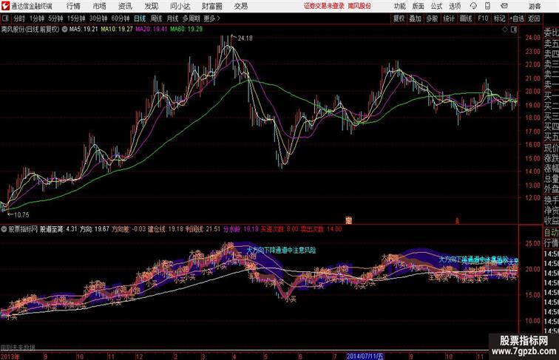559x360 pixels.
Task: Open the headset customer service icon
Action: click(473, 6)
